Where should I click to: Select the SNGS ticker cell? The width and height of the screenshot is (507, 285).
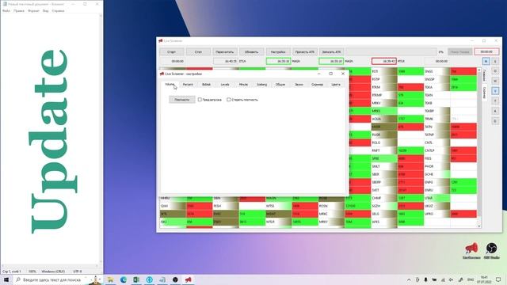(436, 71)
